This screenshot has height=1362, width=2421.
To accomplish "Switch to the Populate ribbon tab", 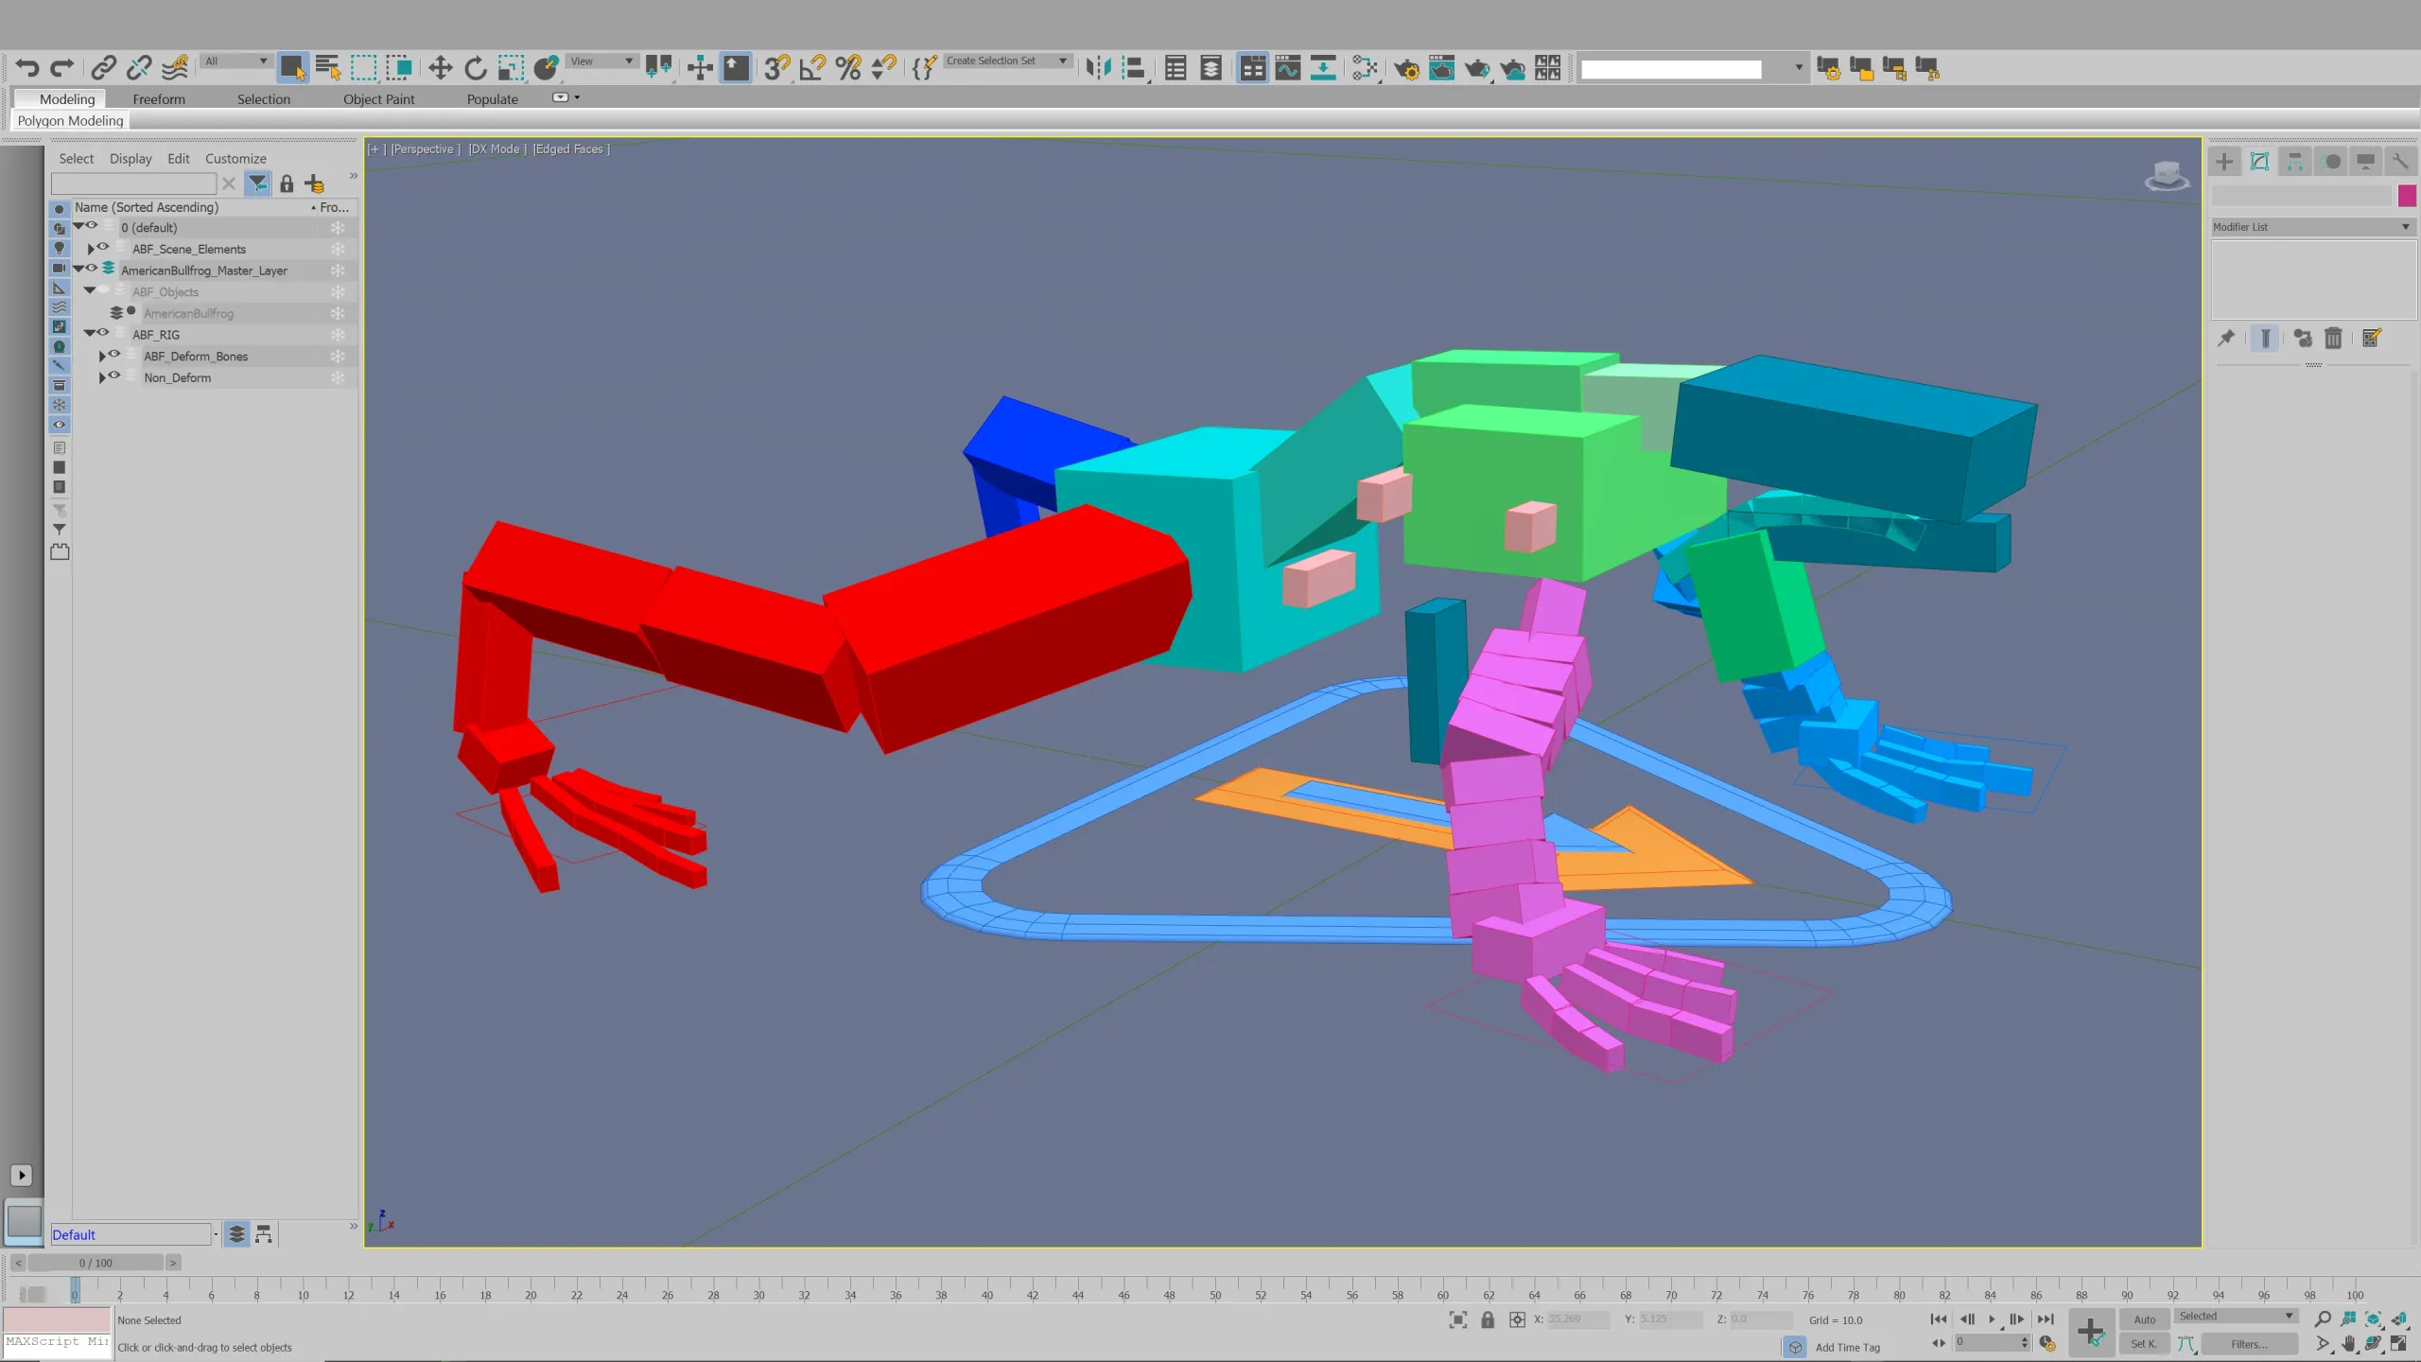I will 492,98.
